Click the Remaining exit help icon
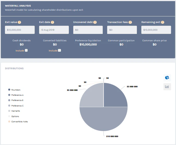176x145 pixels. pos(163,22)
